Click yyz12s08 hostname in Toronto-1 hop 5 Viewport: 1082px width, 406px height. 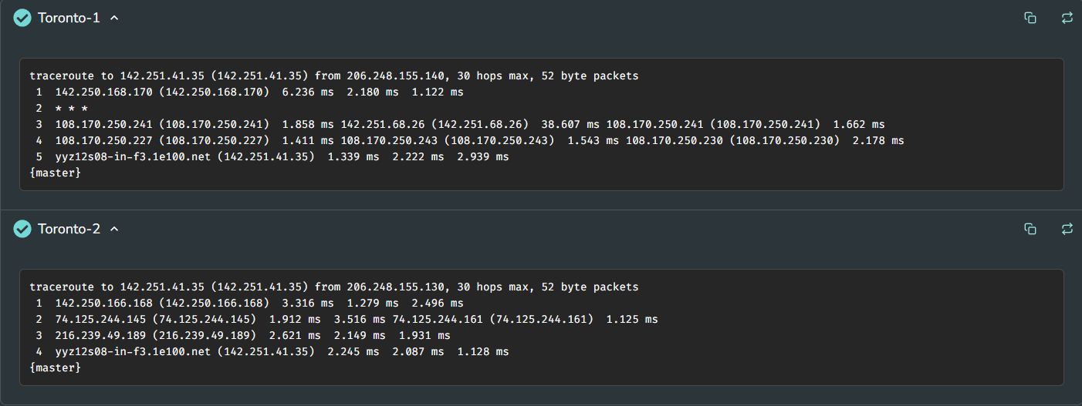coord(133,157)
